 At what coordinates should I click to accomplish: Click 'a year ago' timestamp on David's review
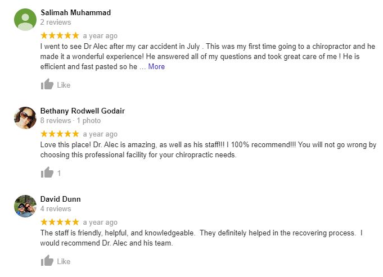tap(100, 222)
